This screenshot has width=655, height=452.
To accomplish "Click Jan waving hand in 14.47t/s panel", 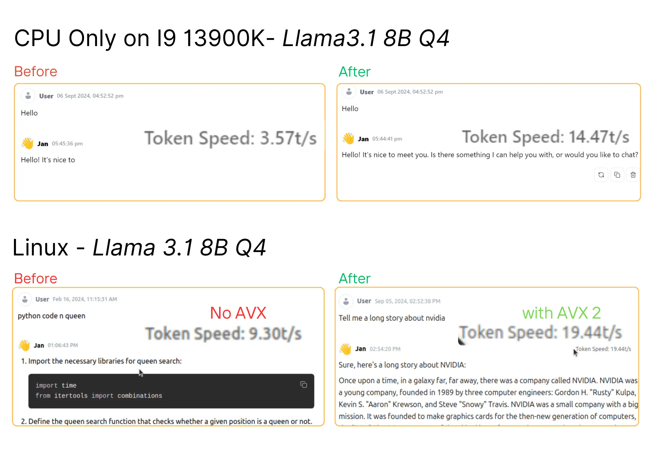I will pyautogui.click(x=348, y=139).
